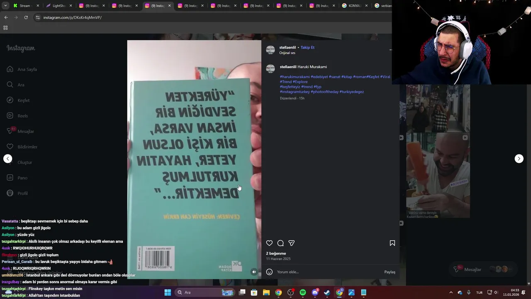Open Reels in Instagram sidebar
The height and width of the screenshot is (299, 531).
coord(17,116)
